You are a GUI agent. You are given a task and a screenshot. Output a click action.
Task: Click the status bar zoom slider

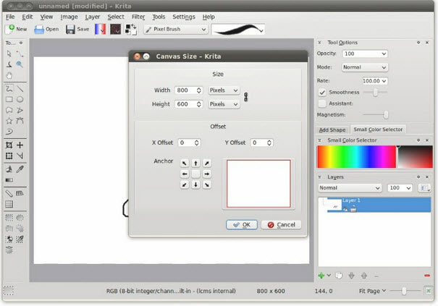click(405, 291)
